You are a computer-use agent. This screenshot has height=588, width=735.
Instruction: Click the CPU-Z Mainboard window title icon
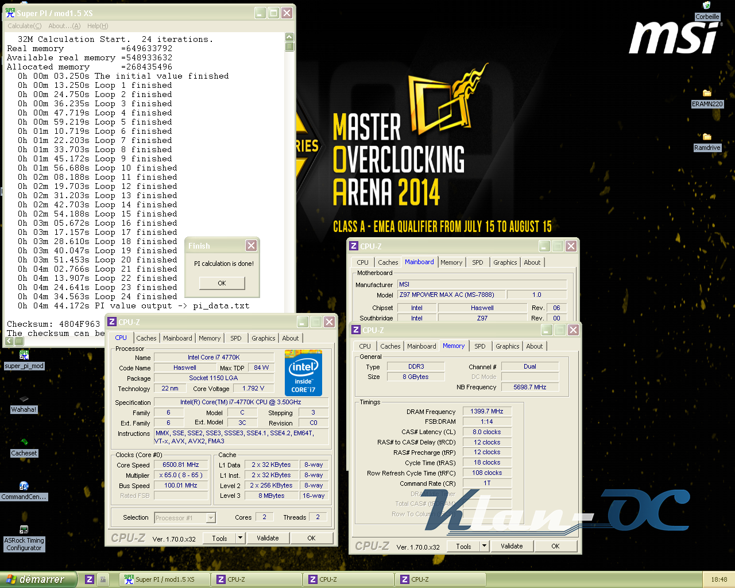coord(354,246)
